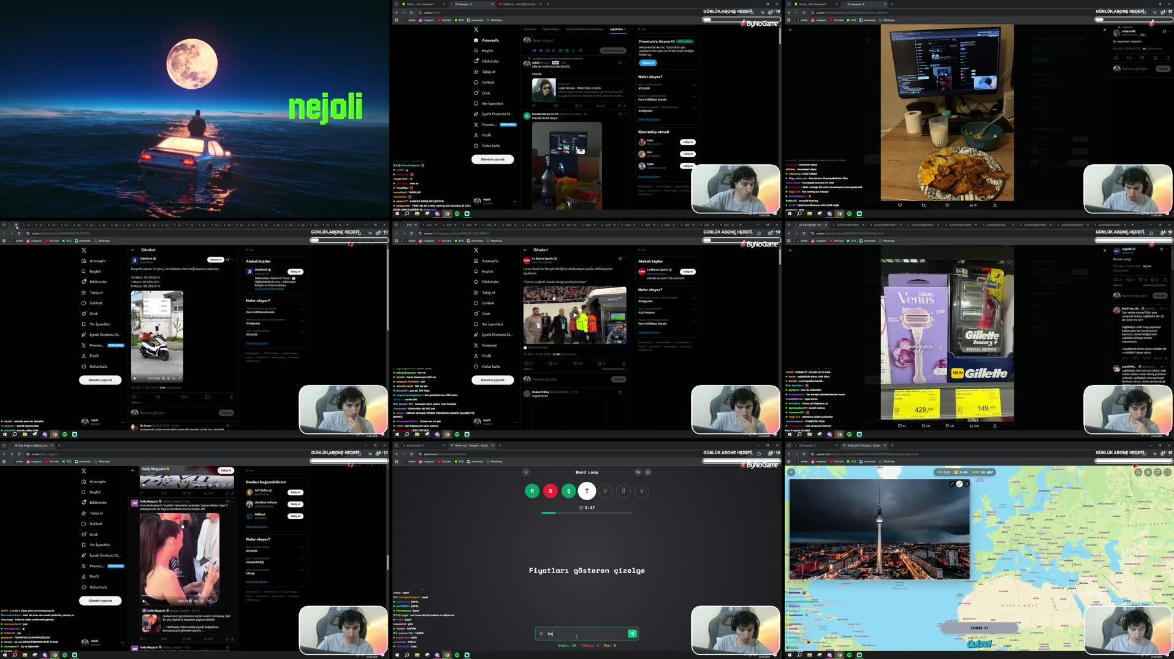Click TAHMİN ET on the city map quiz
The height and width of the screenshot is (659, 1174).
(979, 628)
